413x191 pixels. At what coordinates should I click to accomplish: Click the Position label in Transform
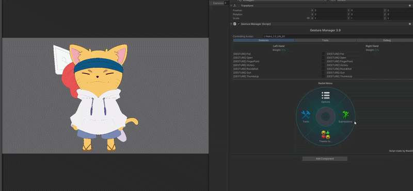click(237, 10)
